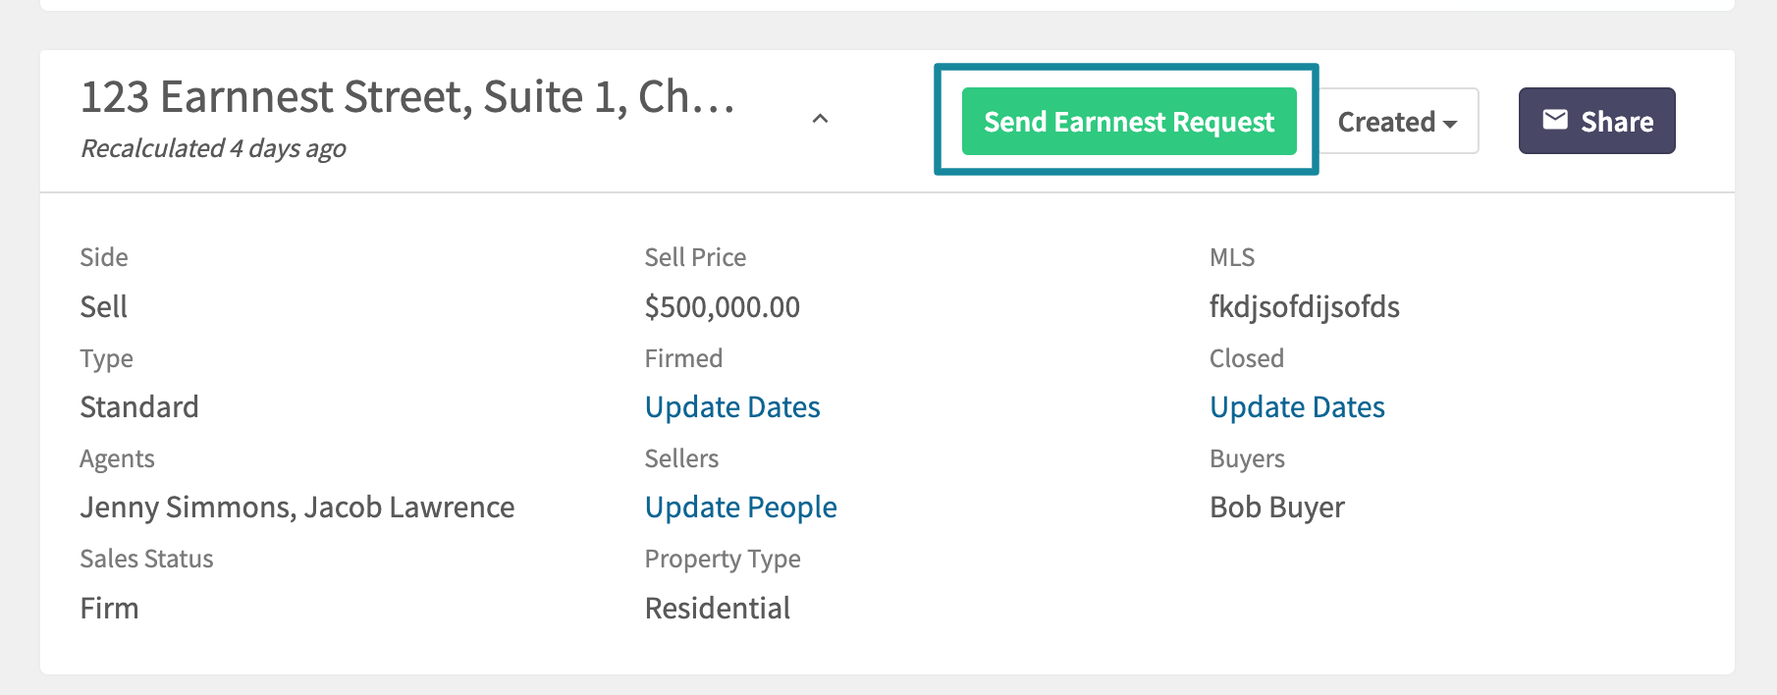
Task: Click the Residential property type value
Action: point(718,609)
